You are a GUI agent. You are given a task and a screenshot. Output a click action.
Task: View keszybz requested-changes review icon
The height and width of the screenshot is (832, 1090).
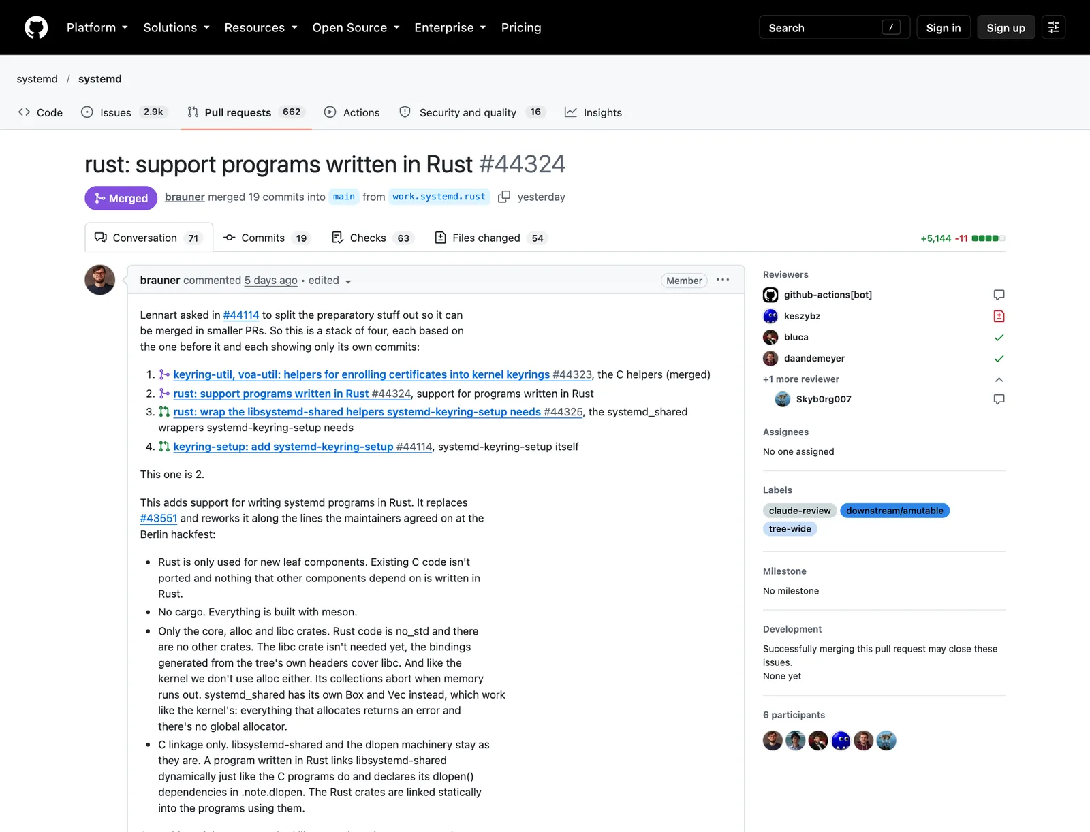click(x=999, y=316)
